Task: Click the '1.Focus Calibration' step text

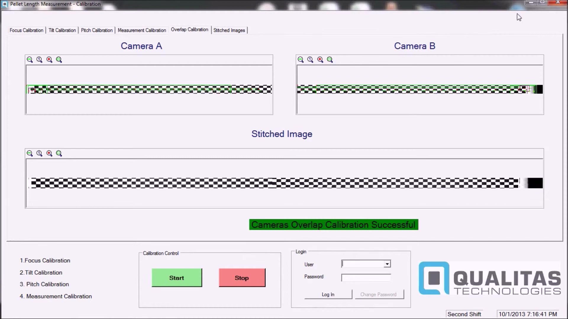Action: 45,261
